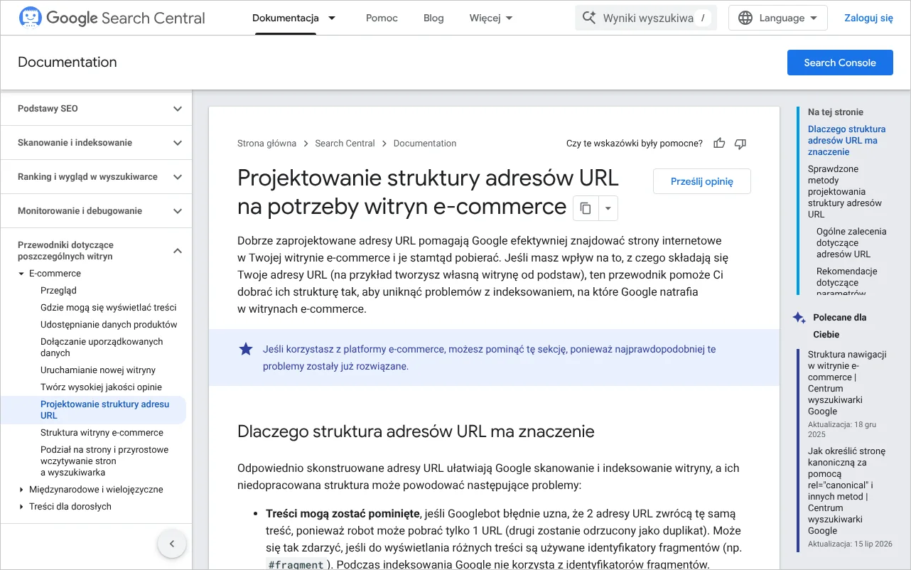This screenshot has height=570, width=911.
Task: Expand Międzynarodowe i wielojęzyczne tree node
Action: pos(21,490)
